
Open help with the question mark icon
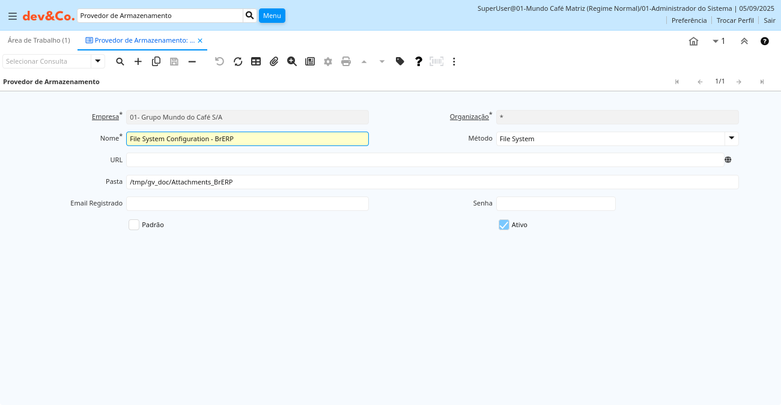[x=419, y=61]
